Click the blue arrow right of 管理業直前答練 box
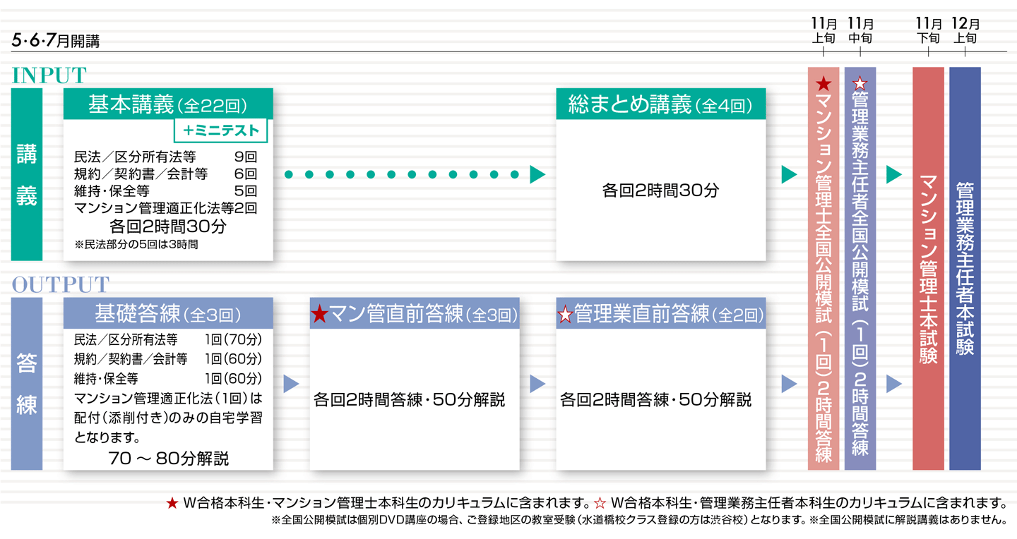This screenshot has width=1017, height=539. tap(789, 384)
